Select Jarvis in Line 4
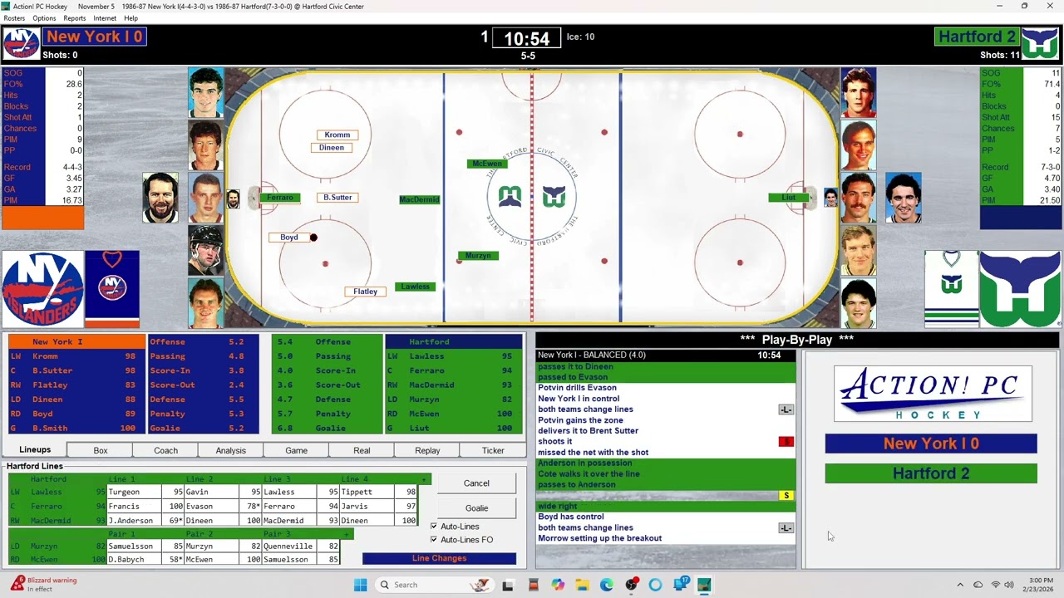 (x=367, y=506)
